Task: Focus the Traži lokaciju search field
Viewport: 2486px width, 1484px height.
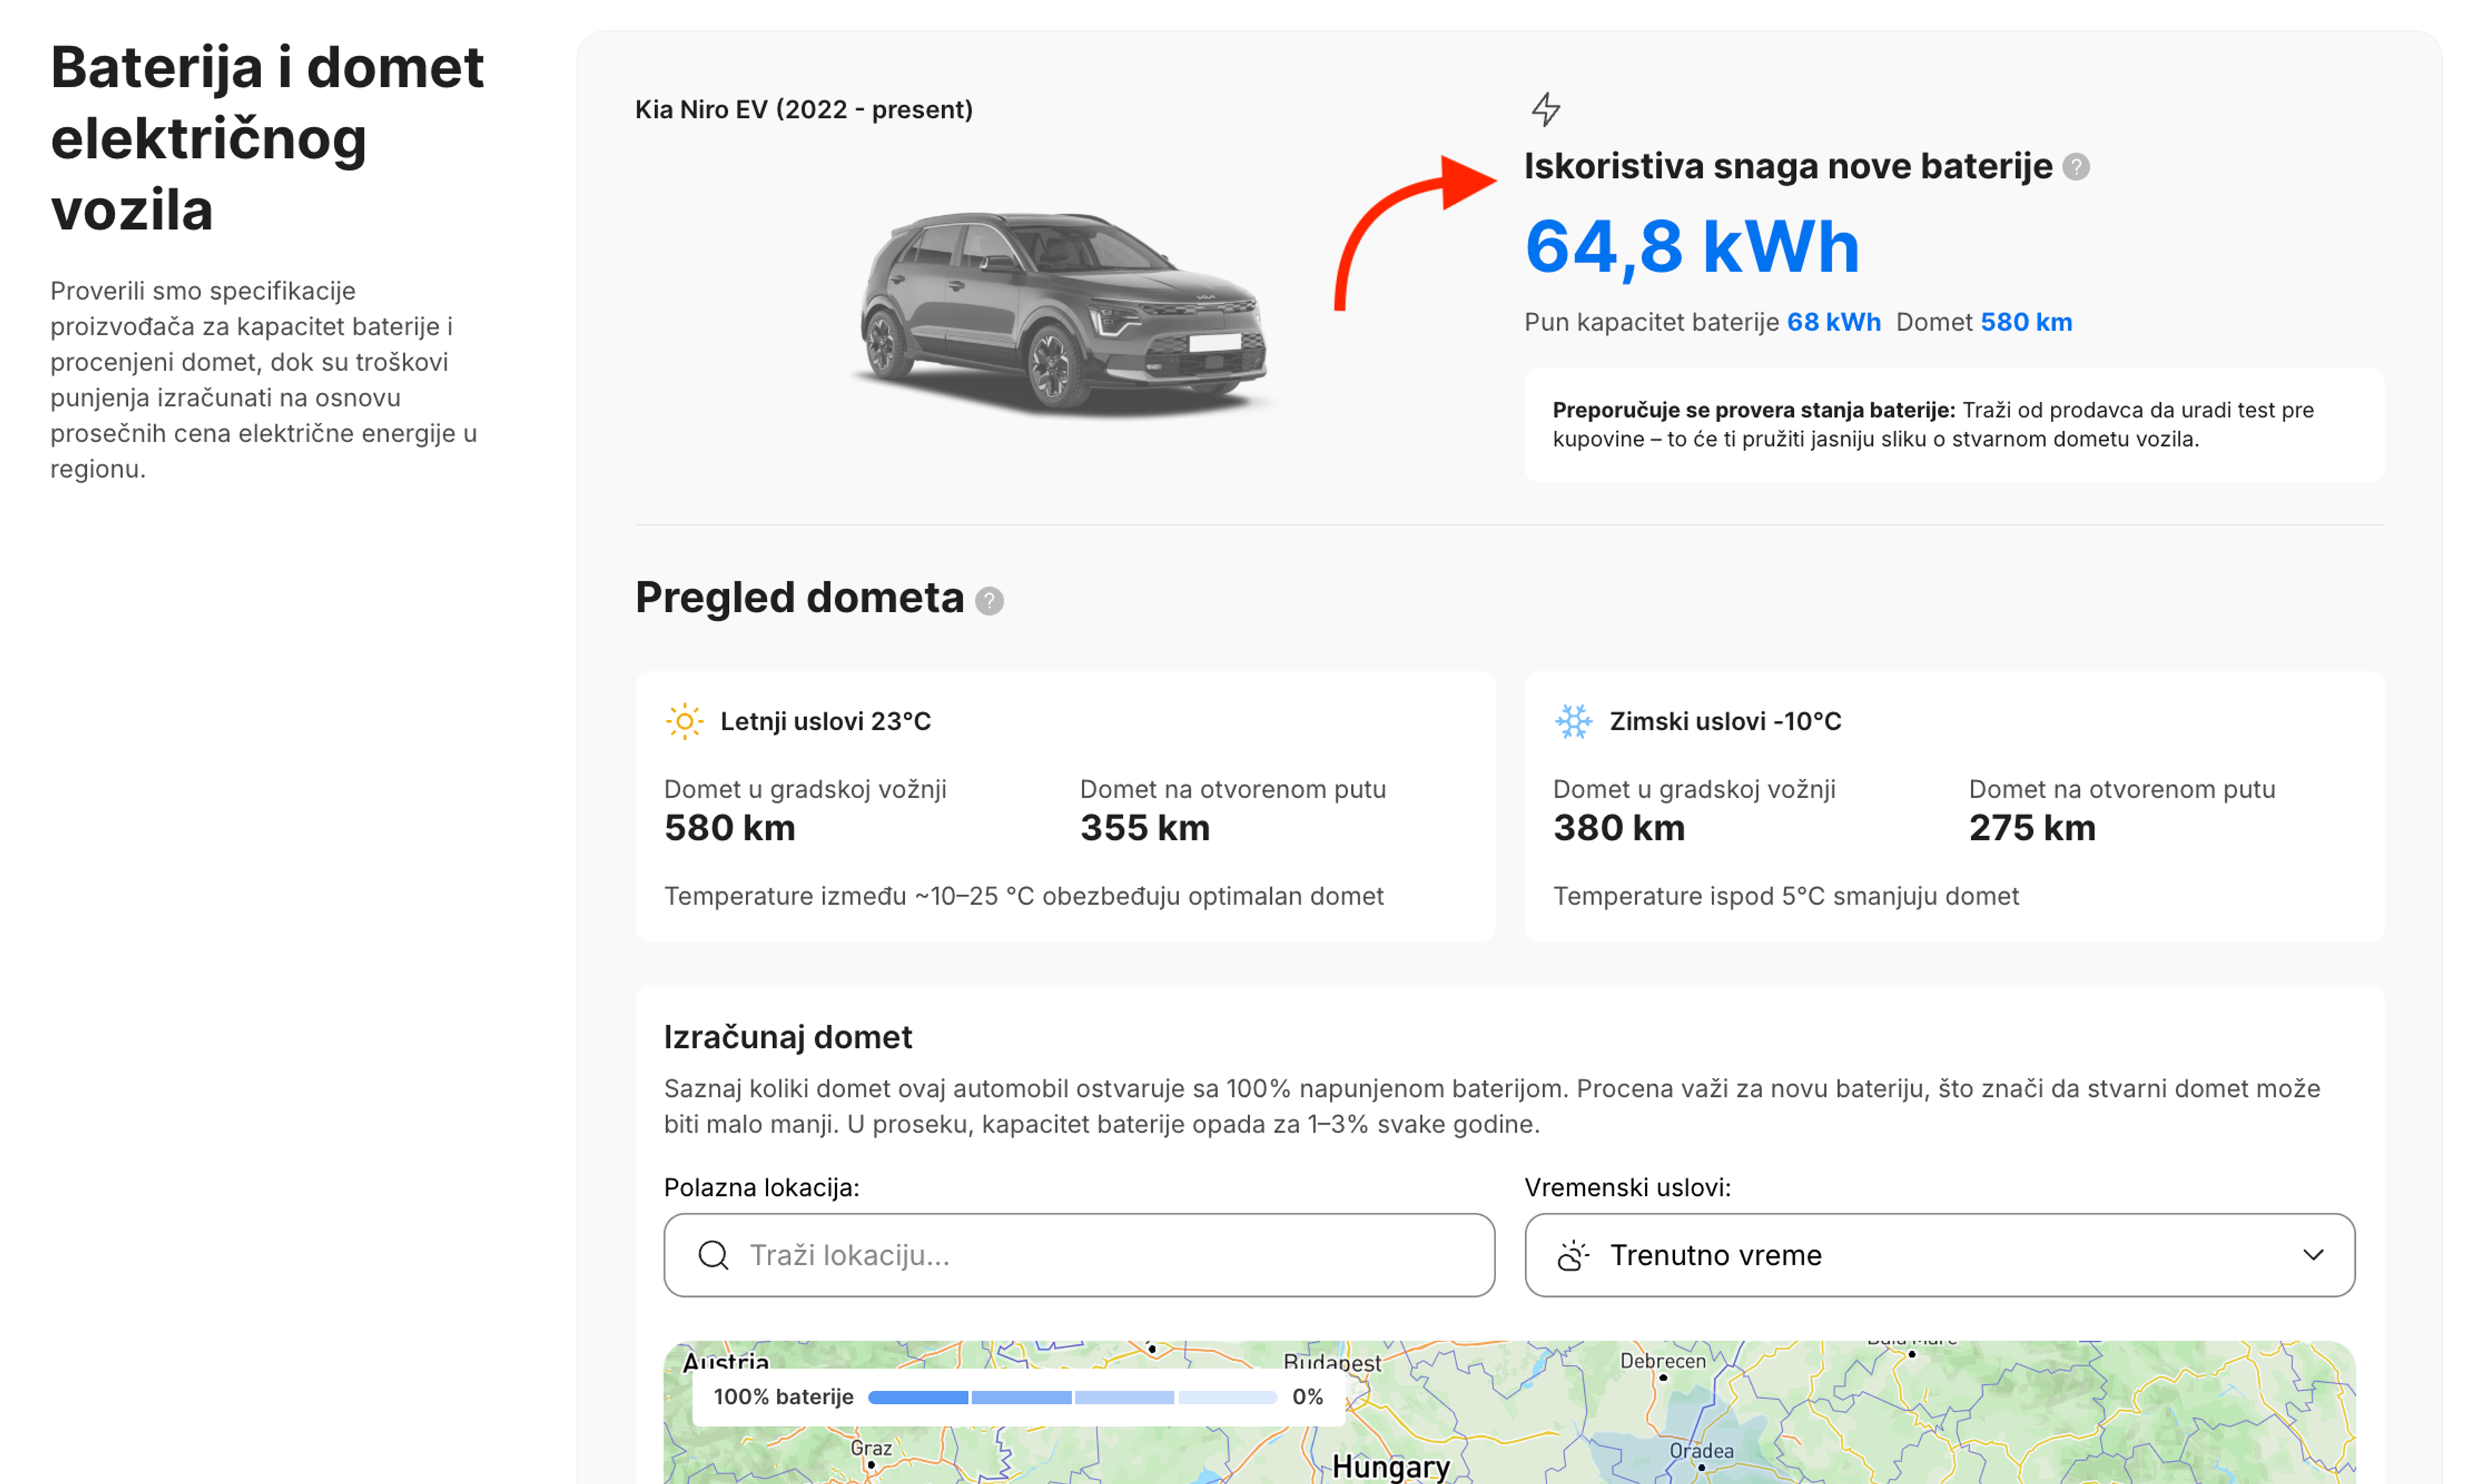Action: tap(1079, 1255)
